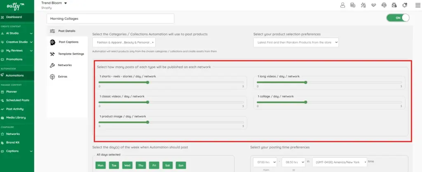Turn off the automation ON switch
The width and height of the screenshot is (422, 172).
(398, 18)
